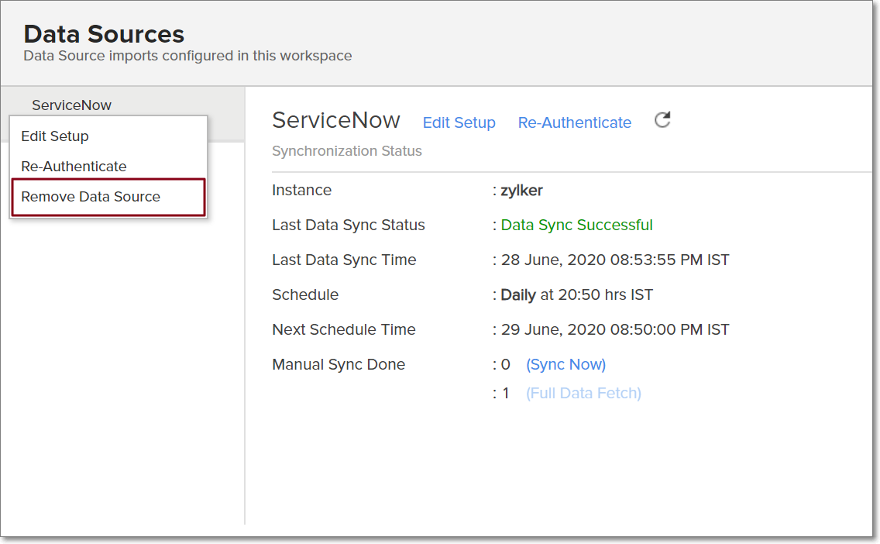The height and width of the screenshot is (544, 880).
Task: Trigger the Sync Now link
Action: click(x=565, y=364)
